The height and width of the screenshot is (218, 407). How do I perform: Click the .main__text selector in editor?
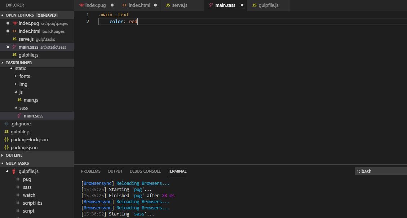[114, 15]
